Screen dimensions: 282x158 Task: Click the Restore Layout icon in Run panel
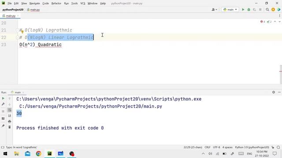tap(3, 118)
